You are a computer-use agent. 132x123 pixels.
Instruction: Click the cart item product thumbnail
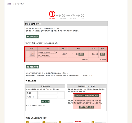32,54
